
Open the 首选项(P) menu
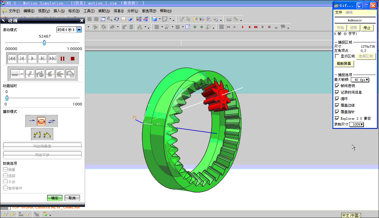149,11
